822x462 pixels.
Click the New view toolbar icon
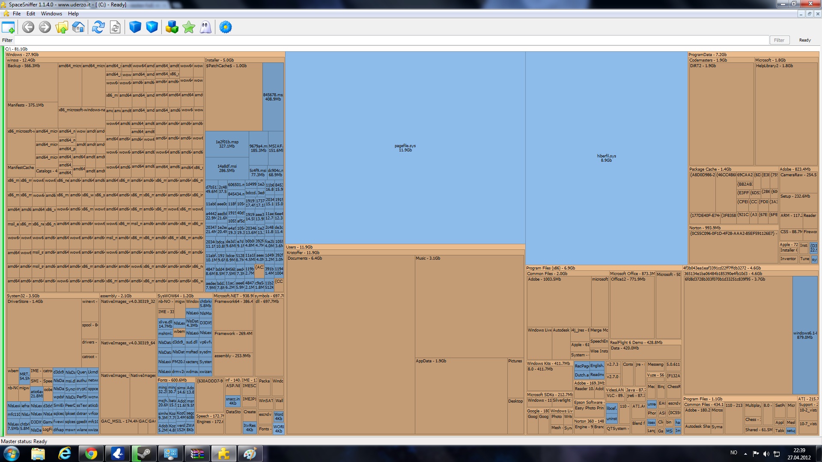point(9,27)
